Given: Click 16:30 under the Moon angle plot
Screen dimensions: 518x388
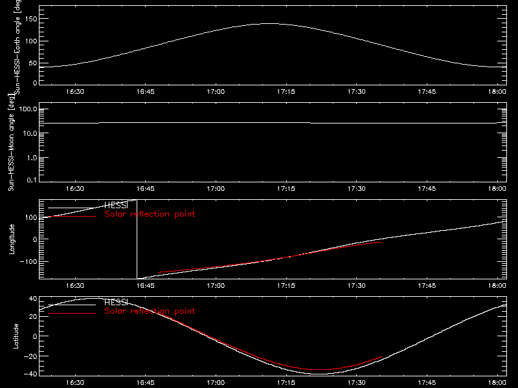Looking at the screenshot, I should [x=75, y=189].
